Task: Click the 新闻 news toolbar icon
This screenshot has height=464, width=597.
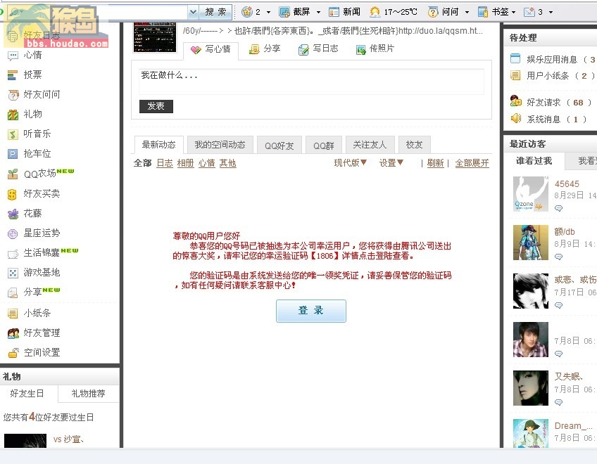Action: (x=334, y=12)
